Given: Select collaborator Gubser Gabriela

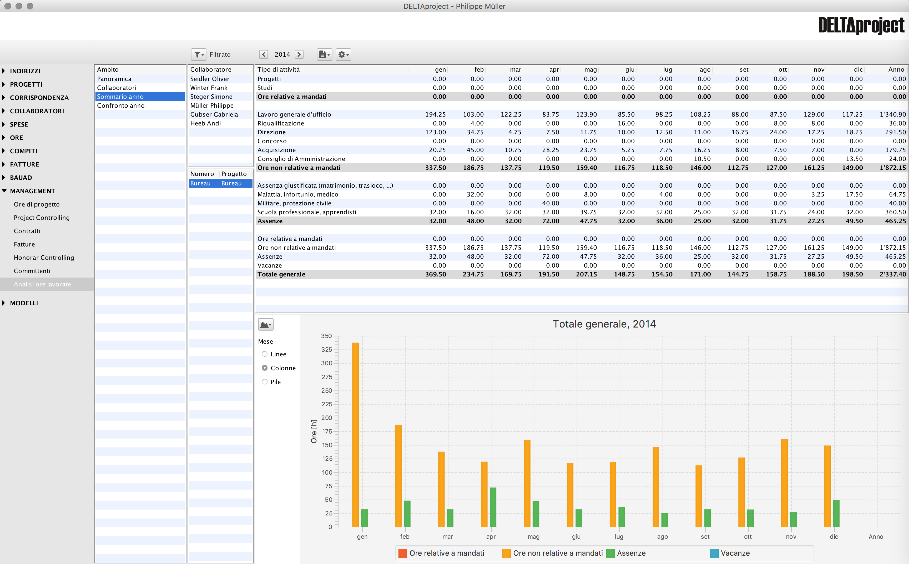Looking at the screenshot, I should pyautogui.click(x=220, y=115).
